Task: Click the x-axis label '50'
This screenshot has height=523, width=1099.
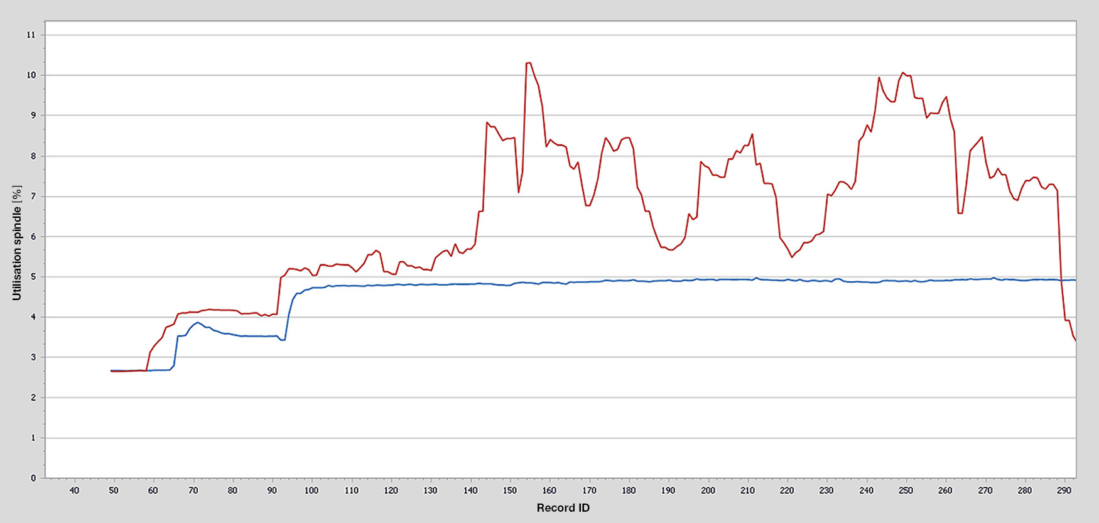Action: [114, 490]
